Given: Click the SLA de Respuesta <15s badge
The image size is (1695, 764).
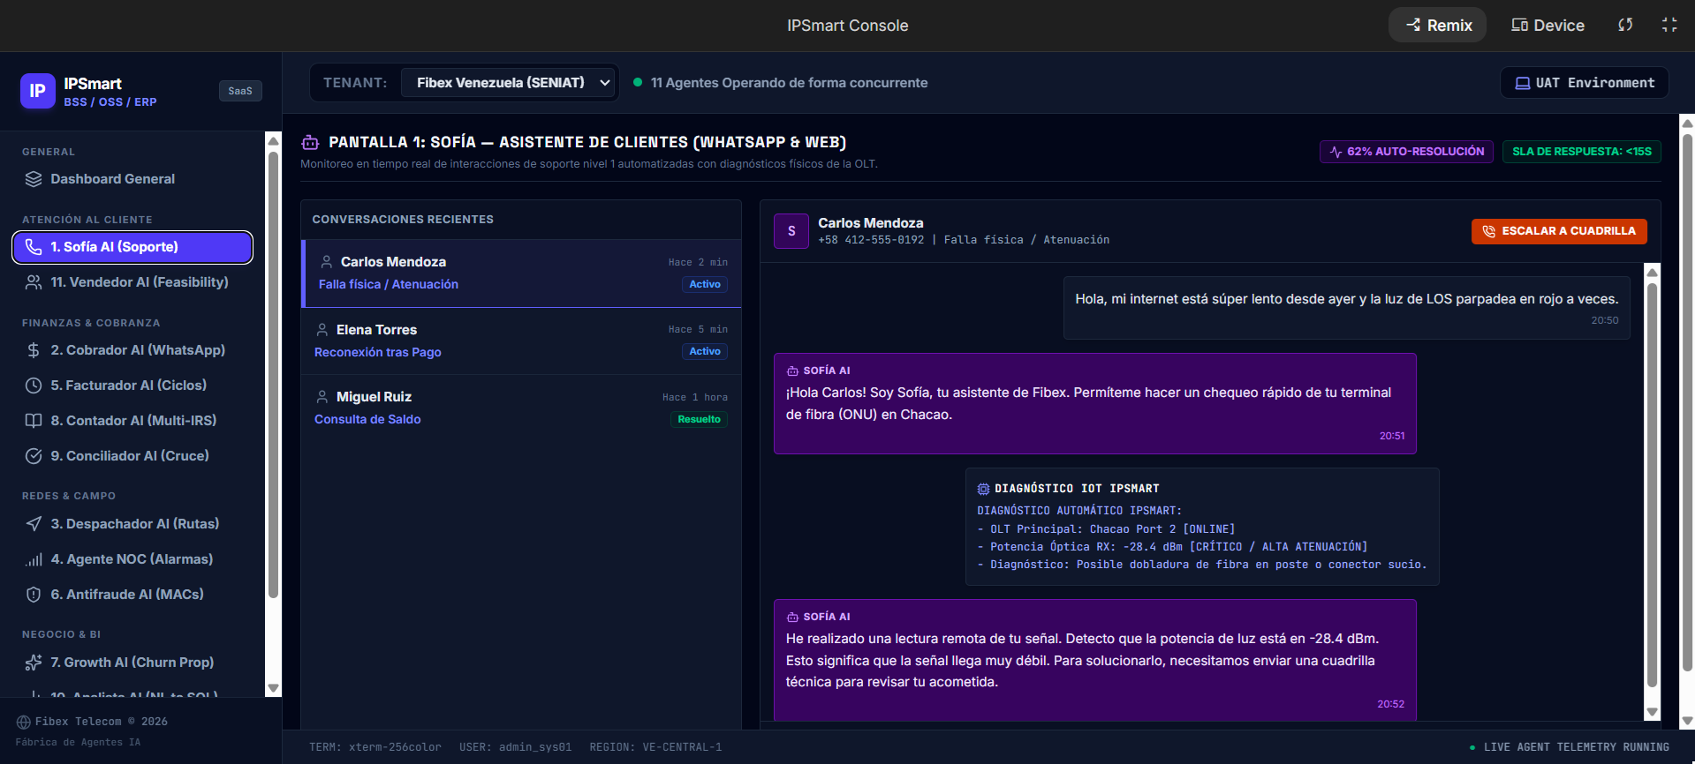Looking at the screenshot, I should [1582, 152].
